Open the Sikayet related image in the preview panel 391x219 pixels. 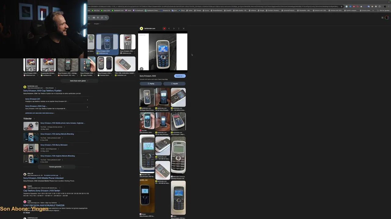(147, 196)
